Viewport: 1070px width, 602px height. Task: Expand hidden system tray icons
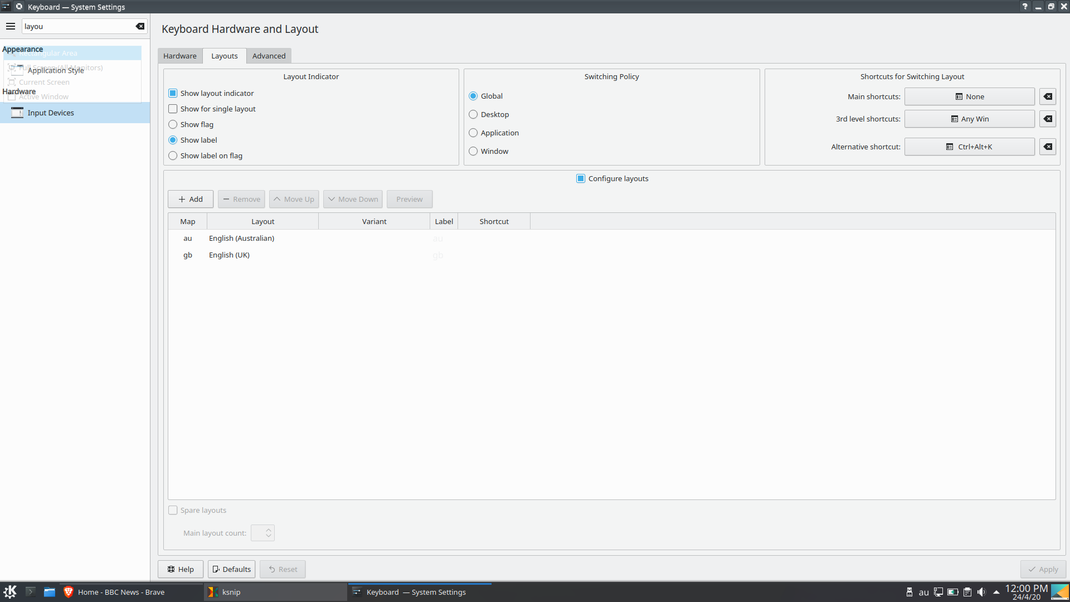[x=996, y=592]
